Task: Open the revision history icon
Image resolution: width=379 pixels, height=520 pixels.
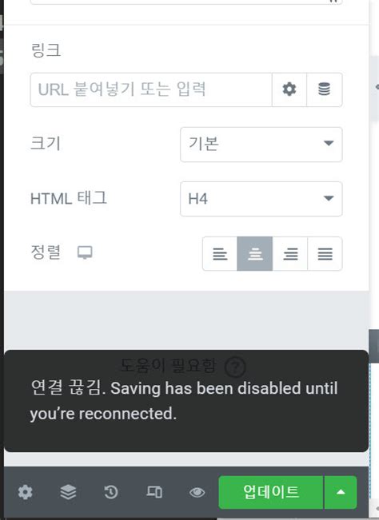Action: point(111,492)
